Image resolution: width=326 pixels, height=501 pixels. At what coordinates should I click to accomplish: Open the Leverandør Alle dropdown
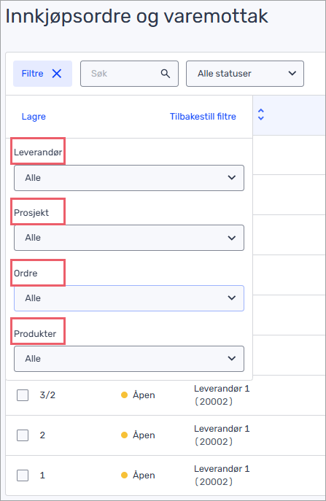[x=129, y=178]
